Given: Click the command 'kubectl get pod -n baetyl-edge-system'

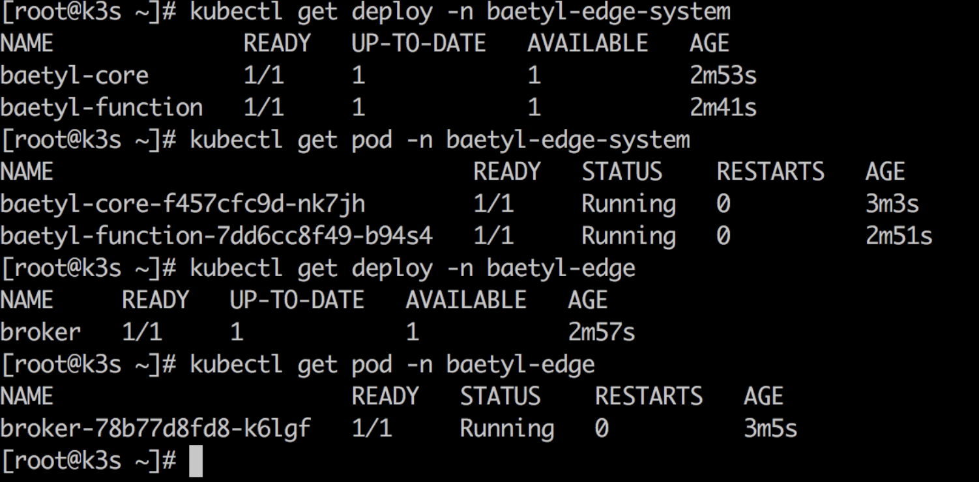Looking at the screenshot, I should [439, 140].
